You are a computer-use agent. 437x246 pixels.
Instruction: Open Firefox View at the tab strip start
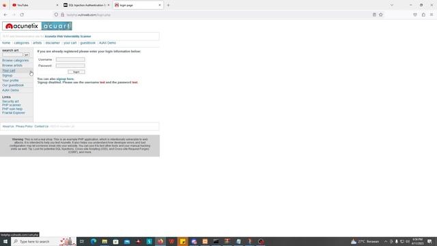click(x=4, y=5)
